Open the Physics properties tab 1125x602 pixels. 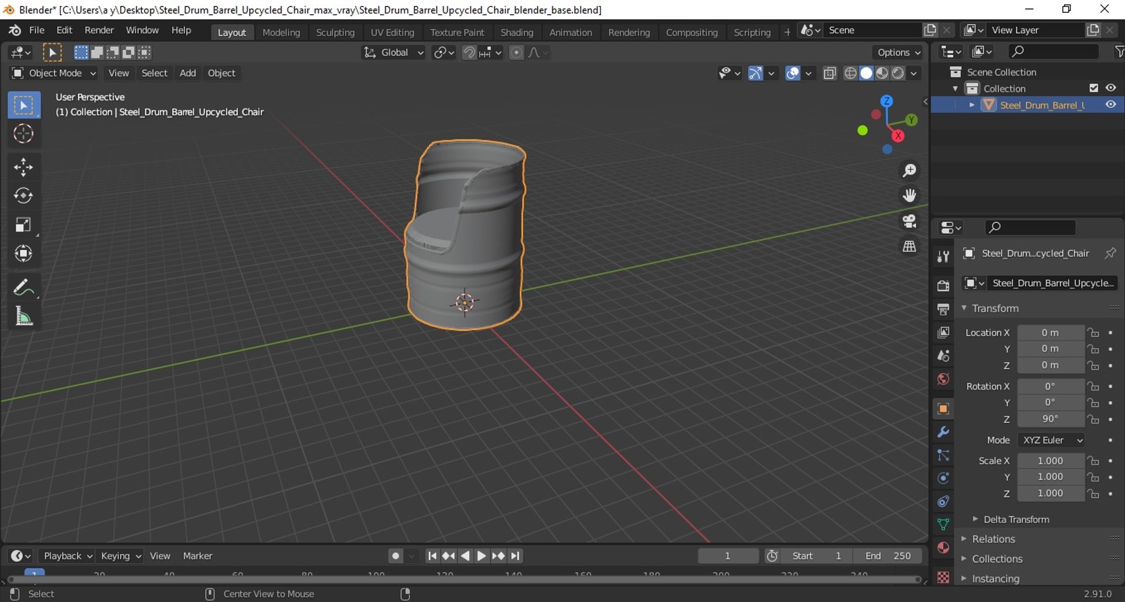(x=943, y=478)
